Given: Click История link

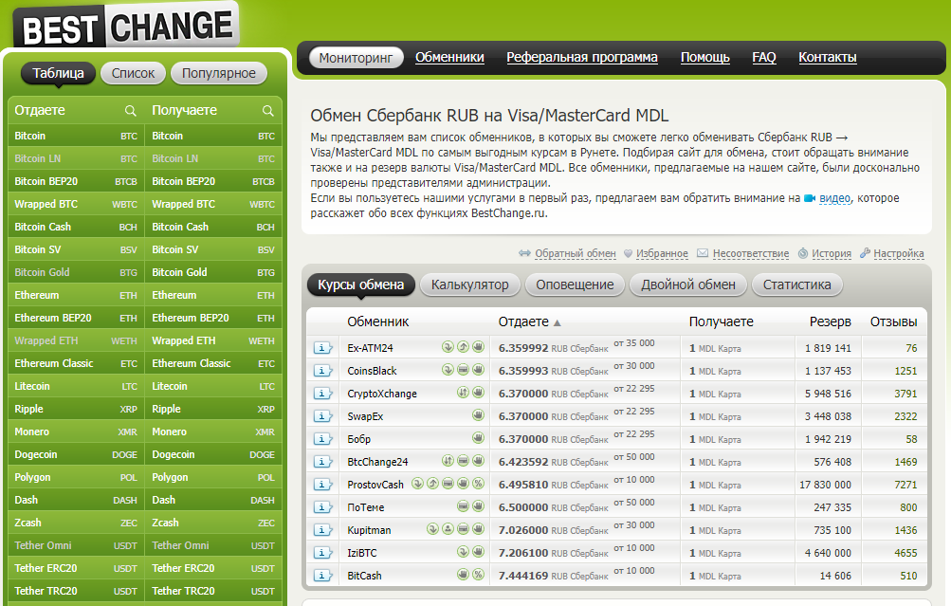Looking at the screenshot, I should click(x=832, y=253).
